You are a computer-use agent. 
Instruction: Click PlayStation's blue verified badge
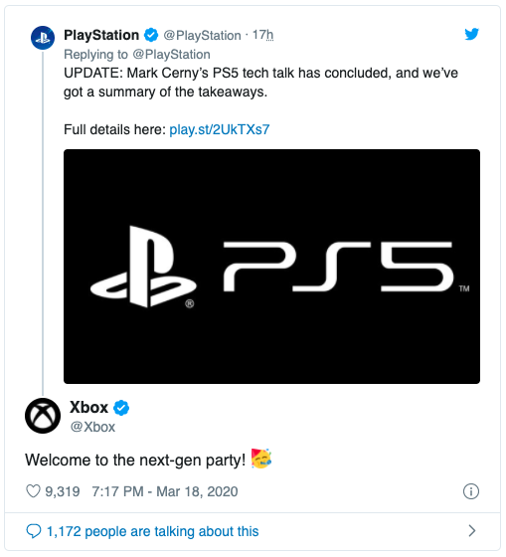click(151, 35)
